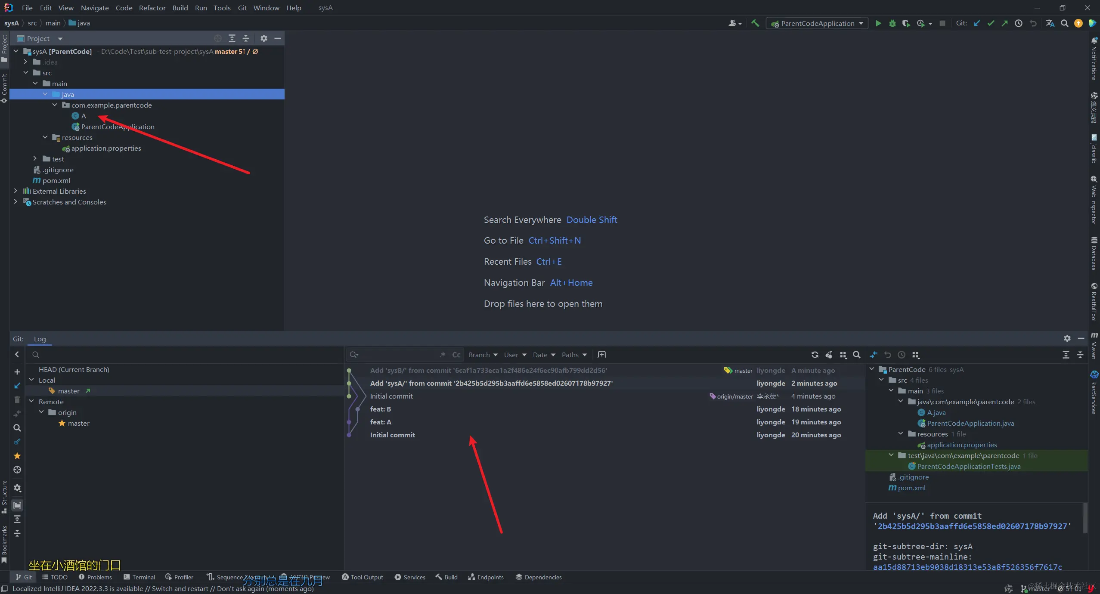Select the 'feat: B' commit row
The width and height of the screenshot is (1100, 594).
click(605, 409)
